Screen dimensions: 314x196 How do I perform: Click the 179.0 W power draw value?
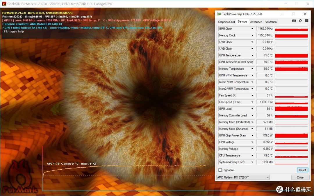tap(265, 135)
